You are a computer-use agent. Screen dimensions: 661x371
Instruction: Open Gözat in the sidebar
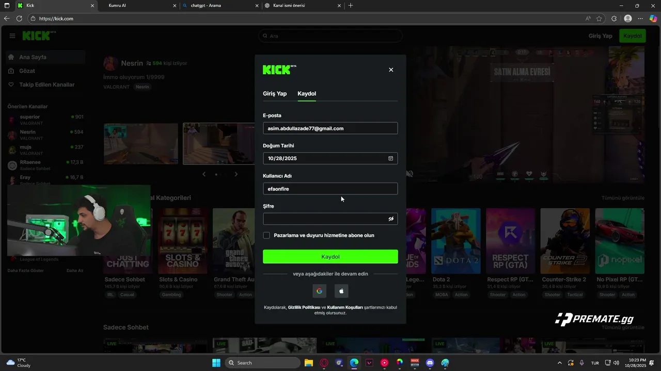coord(45,71)
